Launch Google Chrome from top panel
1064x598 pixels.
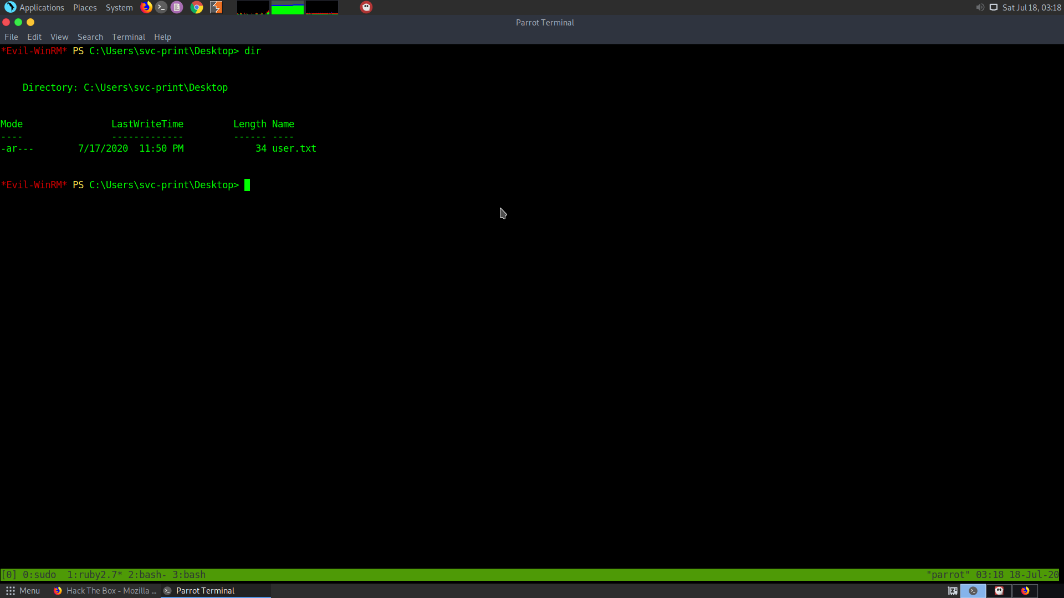(196, 7)
